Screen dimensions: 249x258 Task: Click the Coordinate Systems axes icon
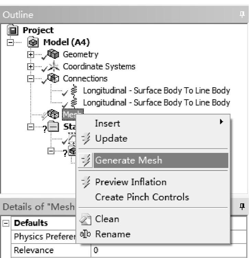53,67
